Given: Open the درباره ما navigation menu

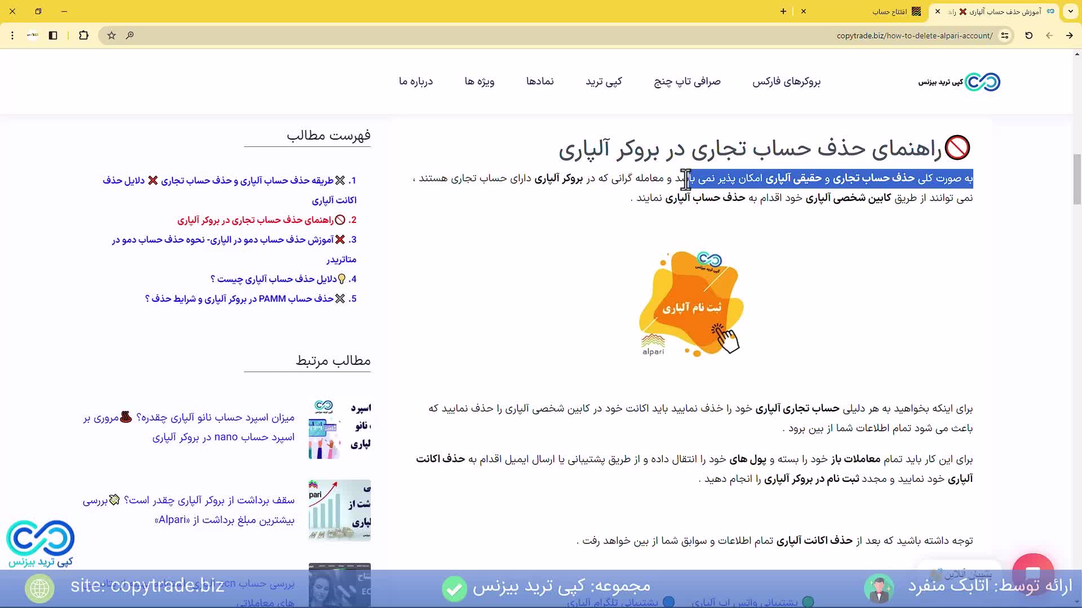Looking at the screenshot, I should [416, 82].
